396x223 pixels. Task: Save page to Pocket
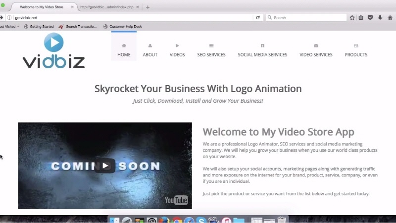pos(370,18)
